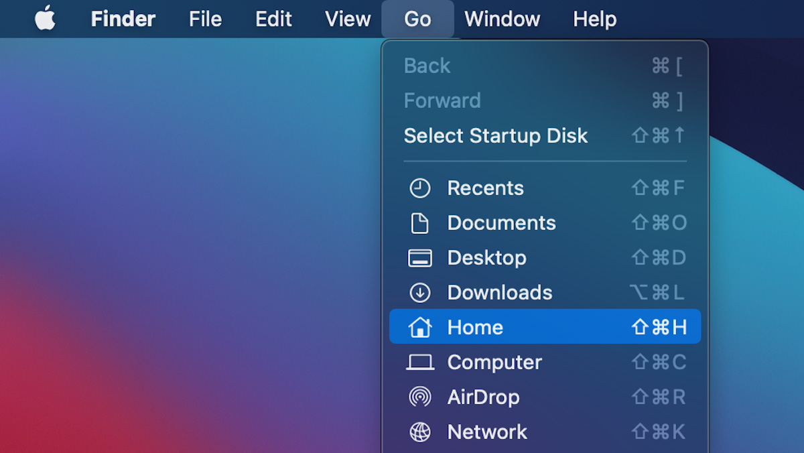Image resolution: width=804 pixels, height=453 pixels.
Task: Open the Apple logo menu
Action: 46,18
